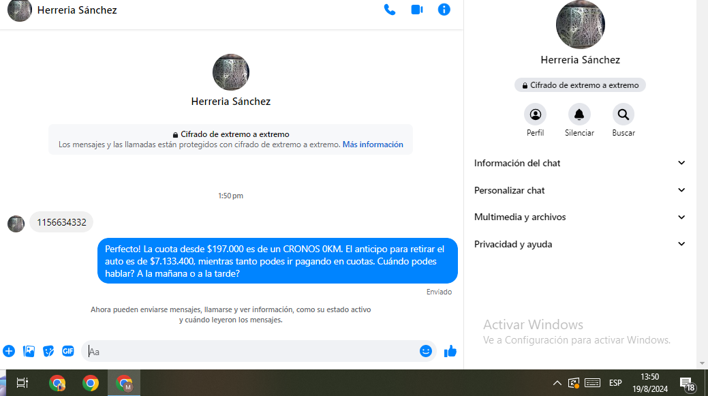Select the blue Perfecto! cuota message
Viewport: 708px width, 396px height.
click(277, 261)
